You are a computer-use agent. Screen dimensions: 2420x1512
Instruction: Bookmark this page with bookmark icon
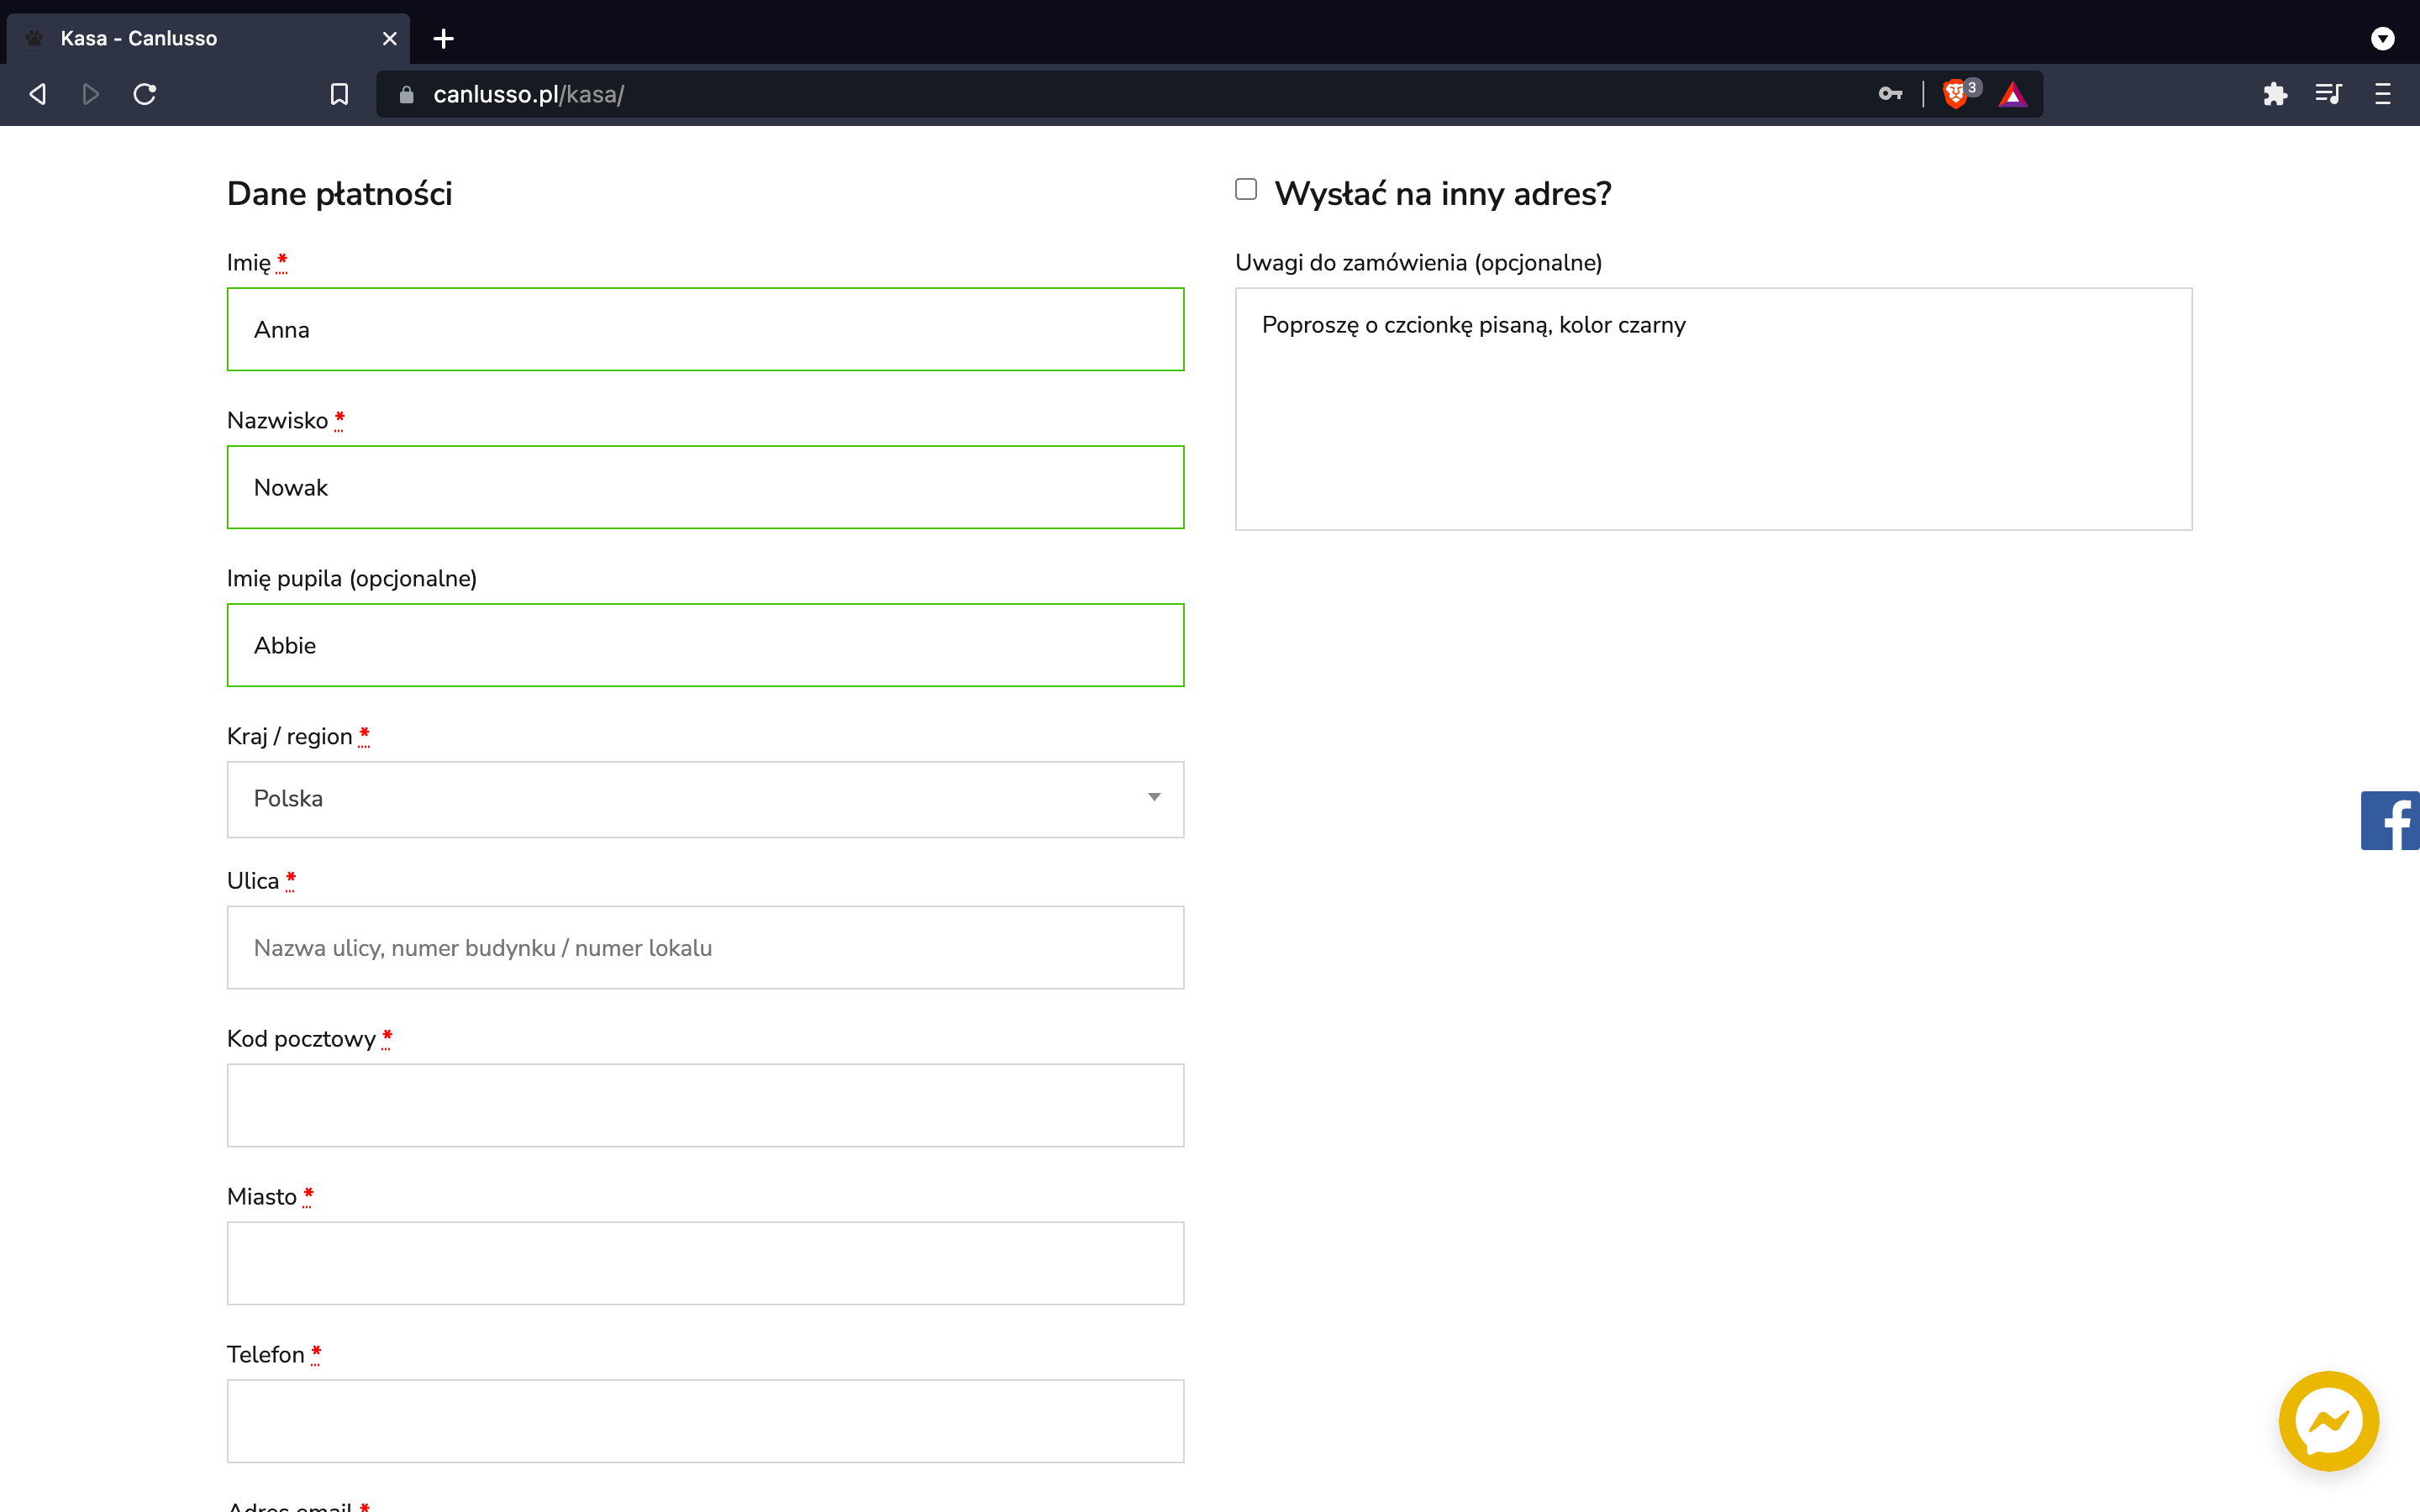click(339, 94)
